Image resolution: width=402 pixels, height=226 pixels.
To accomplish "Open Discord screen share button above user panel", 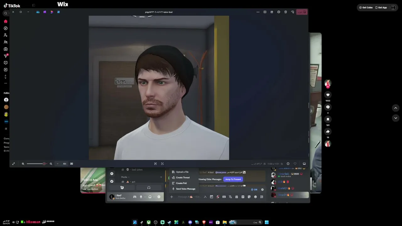I will (122, 188).
